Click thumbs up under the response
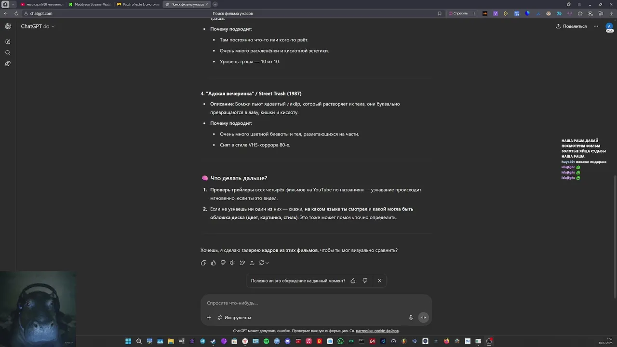 tap(213, 263)
